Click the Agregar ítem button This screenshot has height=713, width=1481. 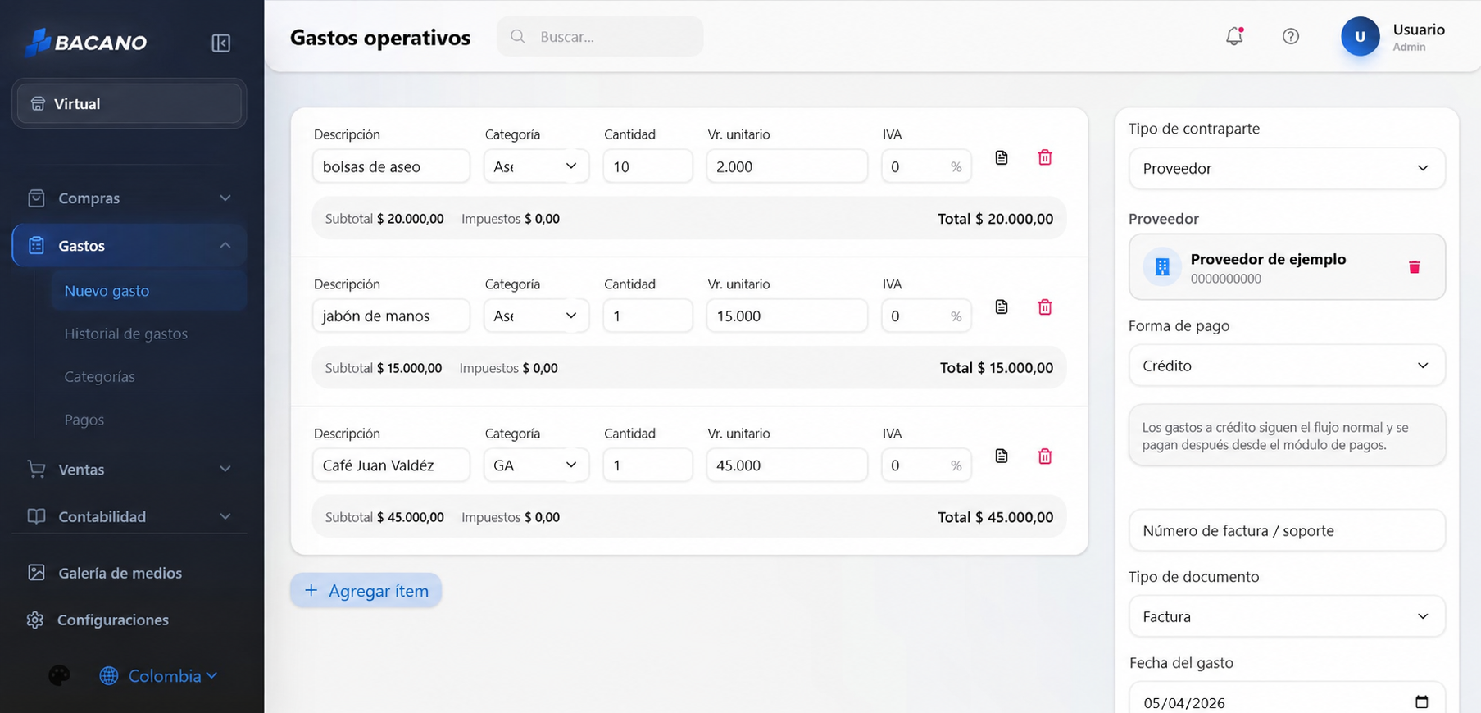(x=366, y=590)
